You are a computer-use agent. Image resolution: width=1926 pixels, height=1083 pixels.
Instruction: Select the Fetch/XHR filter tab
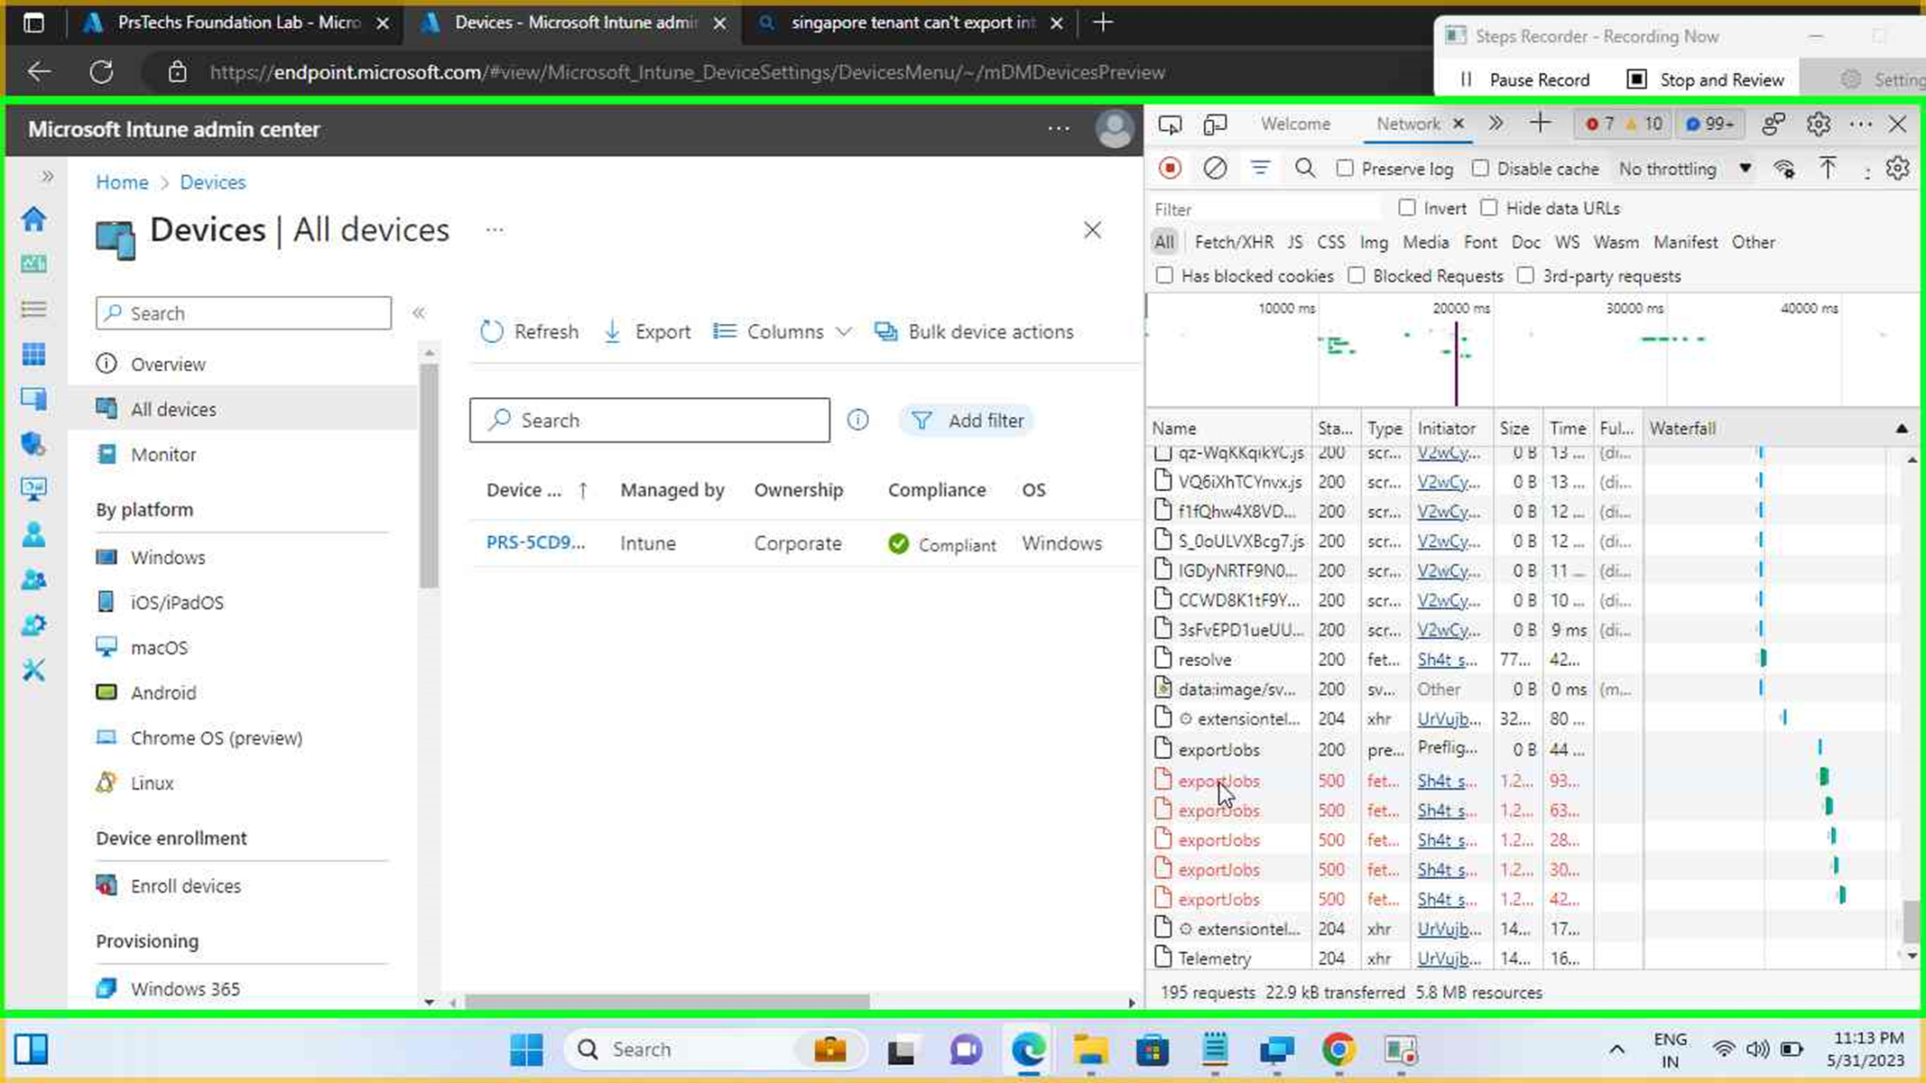pos(1234,242)
